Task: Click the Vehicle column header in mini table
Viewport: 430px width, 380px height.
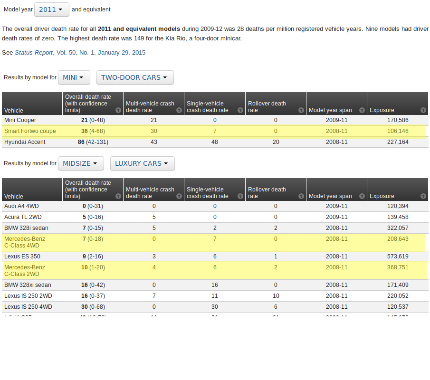Action: tap(32, 104)
